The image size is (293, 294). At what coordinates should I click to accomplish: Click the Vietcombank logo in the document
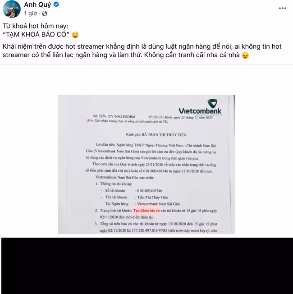(200, 107)
